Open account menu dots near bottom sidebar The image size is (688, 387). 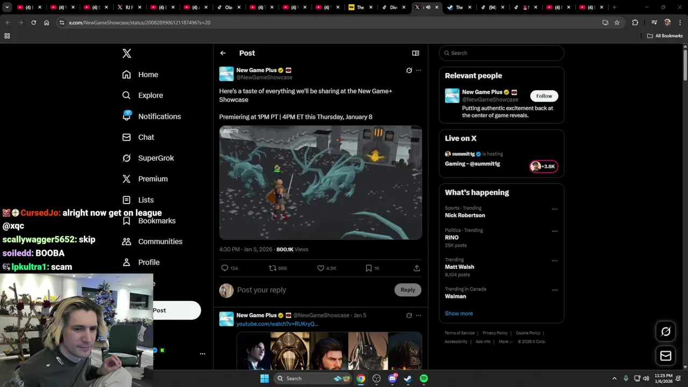203,354
